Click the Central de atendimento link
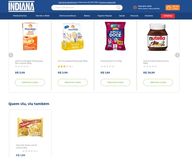Viewport: 192px width, 157px height. (68, 2)
